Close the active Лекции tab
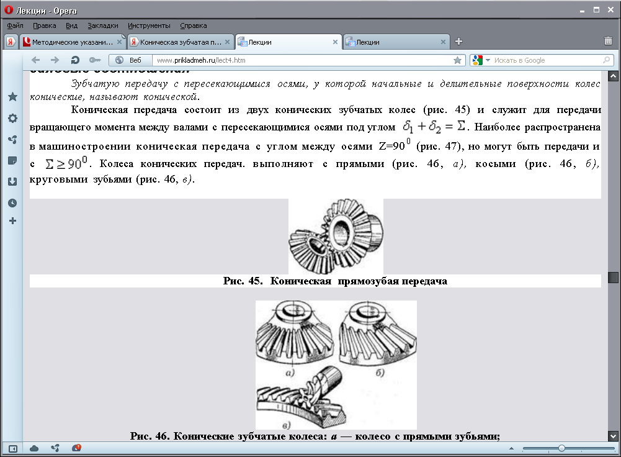The height and width of the screenshot is (457, 621). click(x=335, y=42)
